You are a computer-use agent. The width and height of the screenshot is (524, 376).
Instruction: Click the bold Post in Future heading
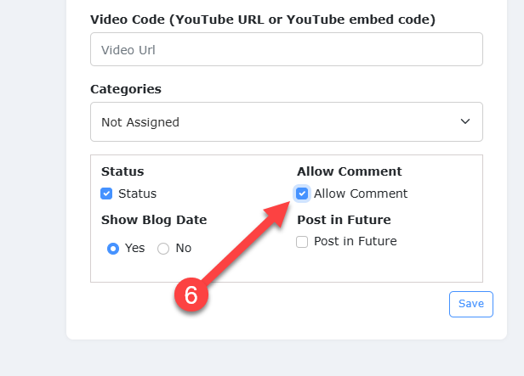(344, 220)
